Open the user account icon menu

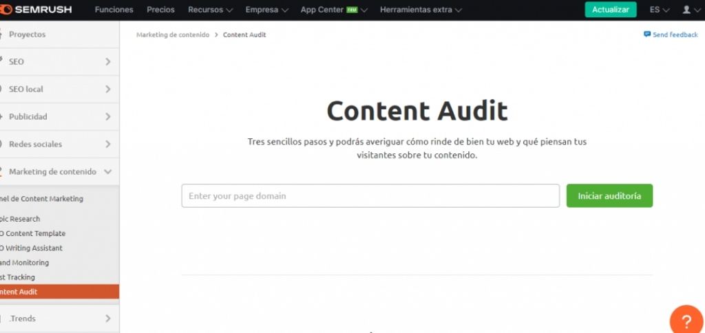point(690,10)
